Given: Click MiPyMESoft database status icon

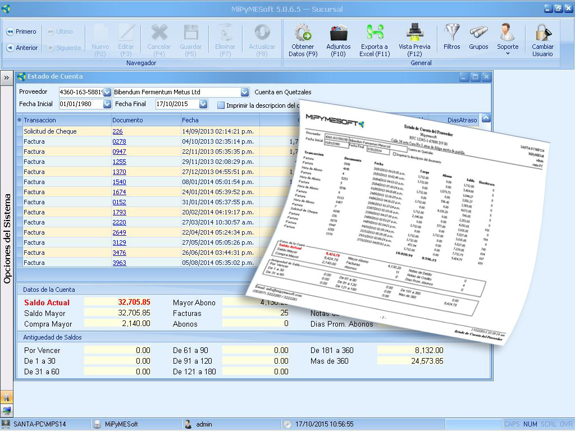Looking at the screenshot, I should click(97, 424).
